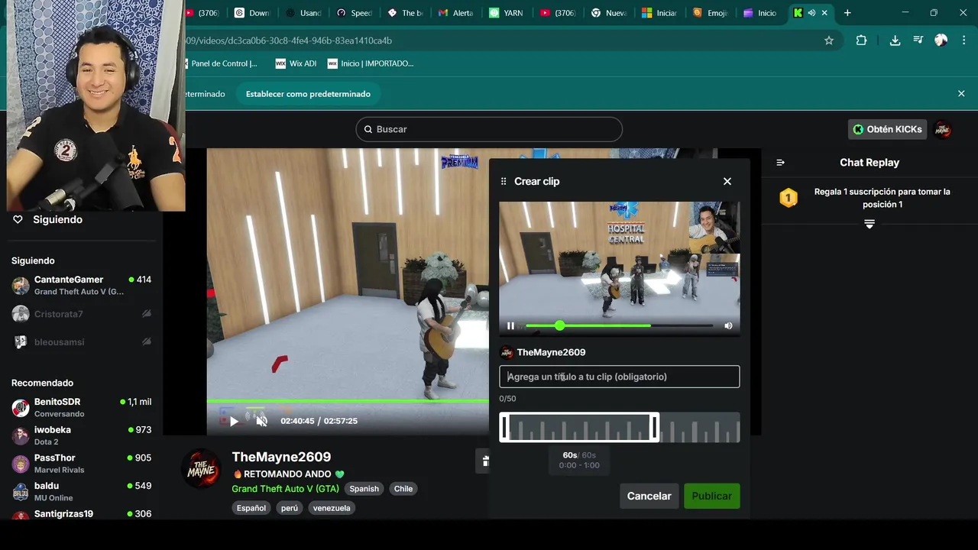Click the Chile tag
This screenshot has width=978, height=550.
coord(403,489)
